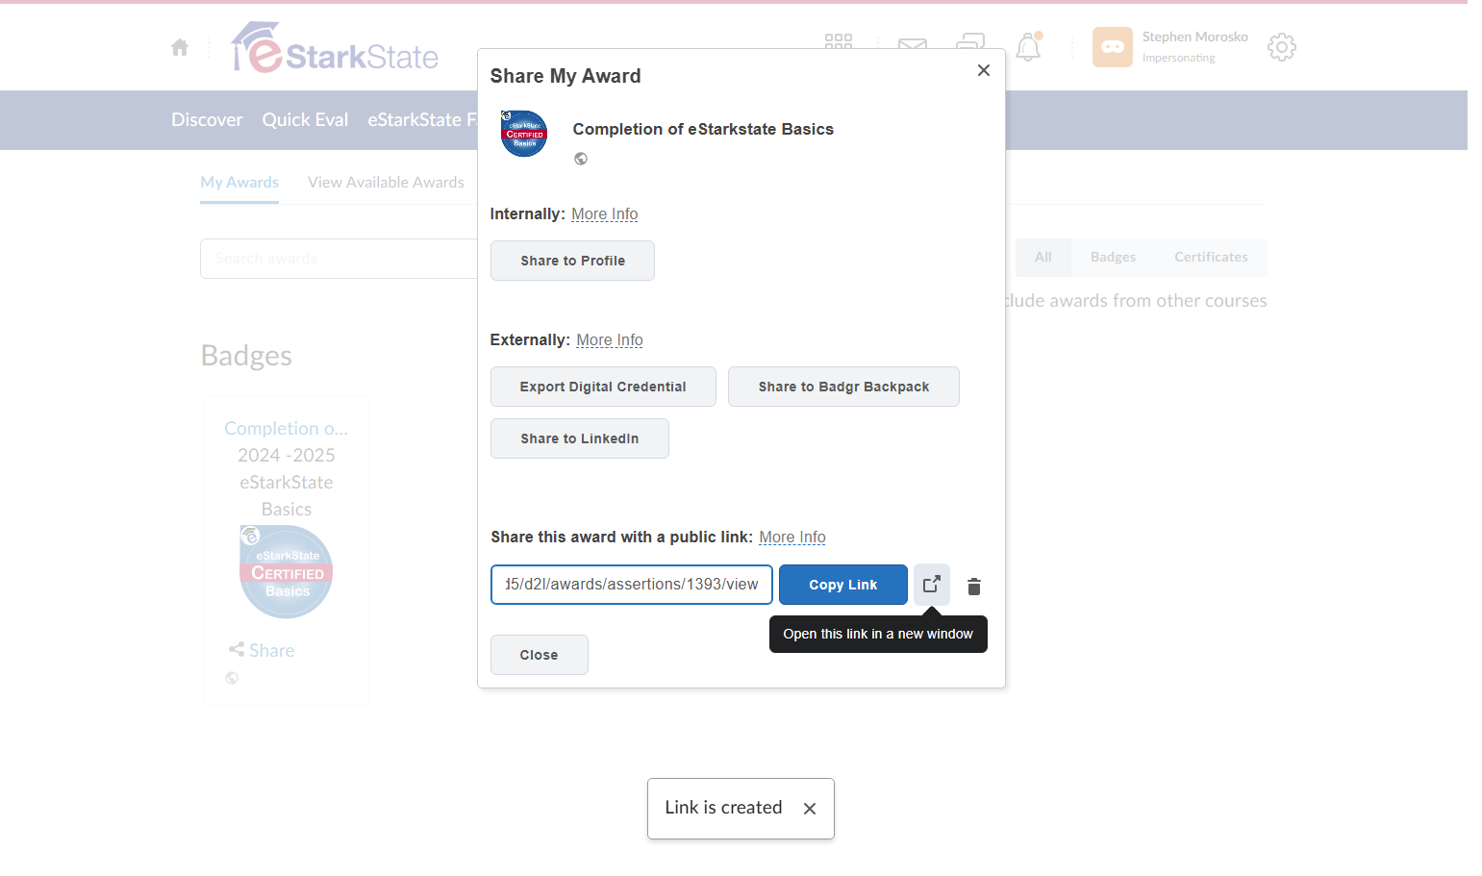Screen dimensions: 1482x876
Task: Open the Completion o... badge title link
Action: [286, 429]
